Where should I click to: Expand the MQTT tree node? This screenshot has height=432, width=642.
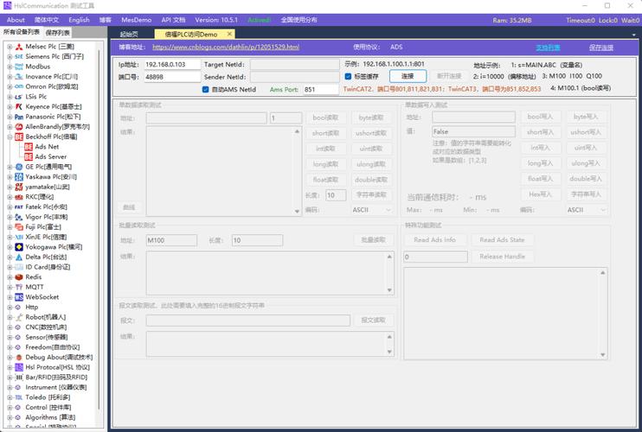click(10, 287)
